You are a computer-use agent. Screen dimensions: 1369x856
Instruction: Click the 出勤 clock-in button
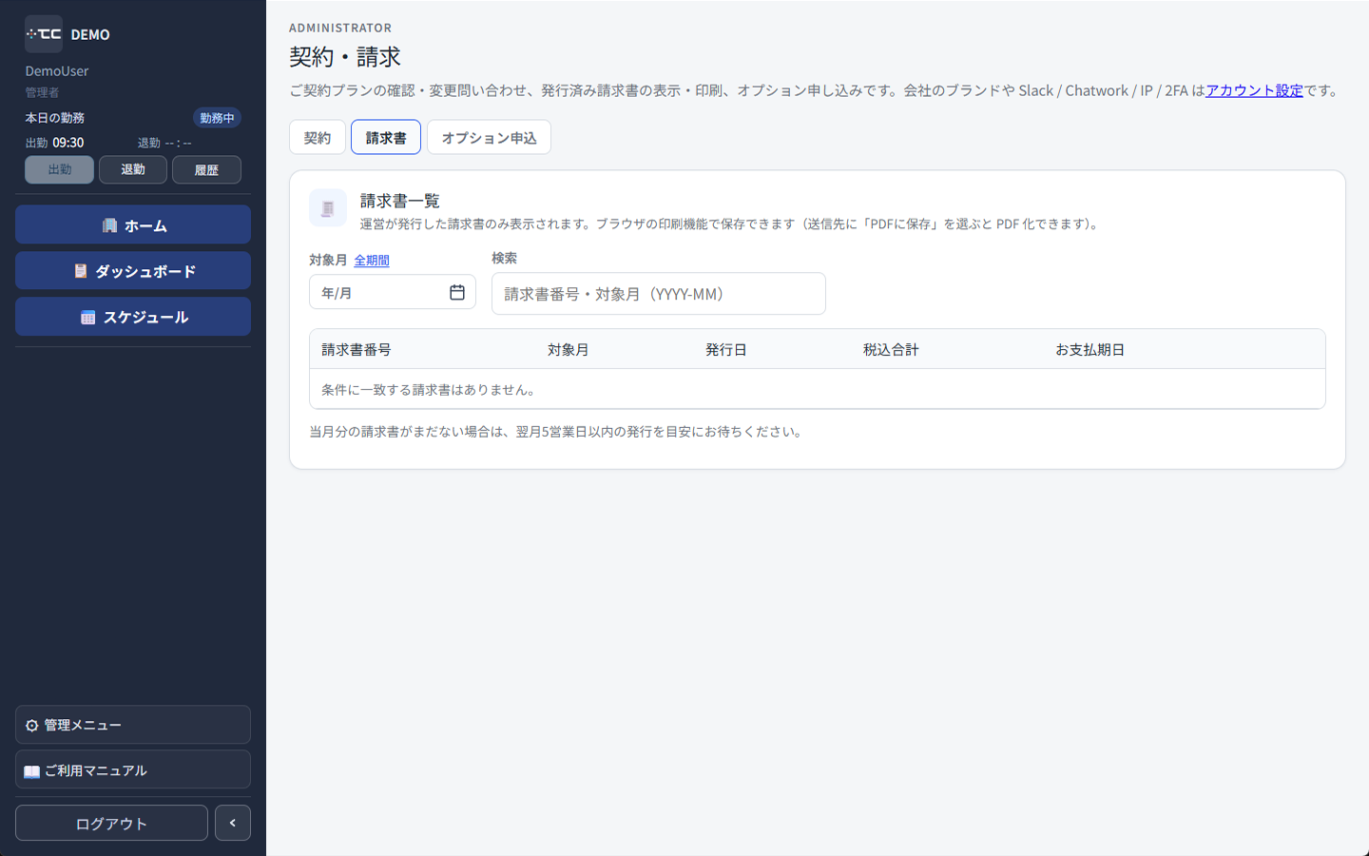[59, 170]
